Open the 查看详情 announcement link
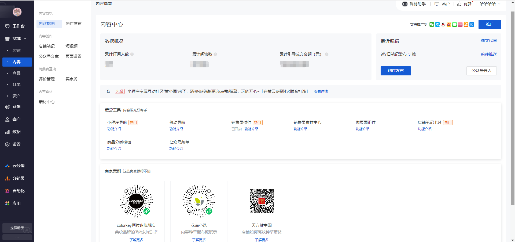 (x=321, y=91)
